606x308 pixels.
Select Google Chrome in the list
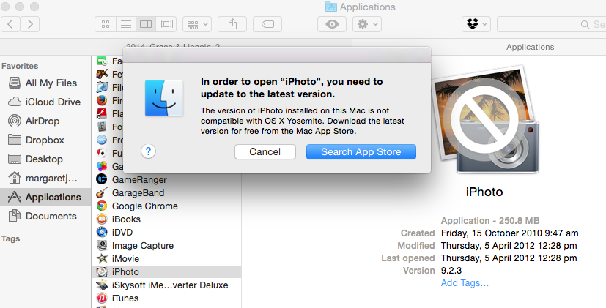(x=166, y=206)
